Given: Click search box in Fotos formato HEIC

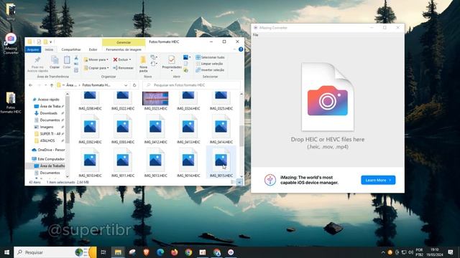Looking at the screenshot, I should (x=191, y=85).
